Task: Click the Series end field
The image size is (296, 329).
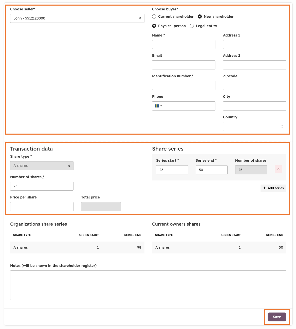Action: coord(212,170)
